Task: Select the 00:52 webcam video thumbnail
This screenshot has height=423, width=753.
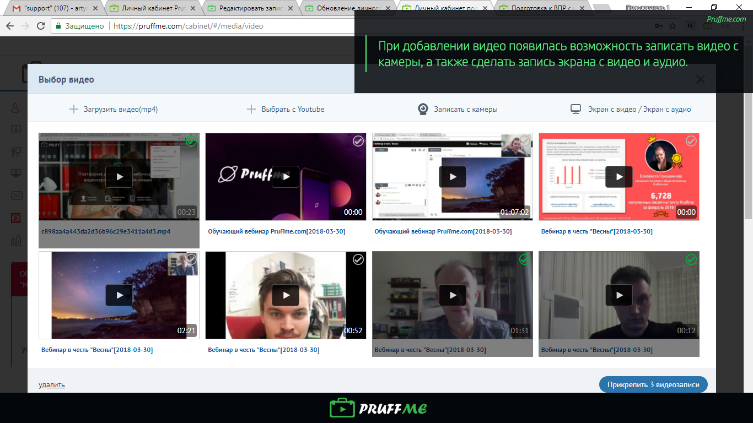Action: click(x=286, y=295)
